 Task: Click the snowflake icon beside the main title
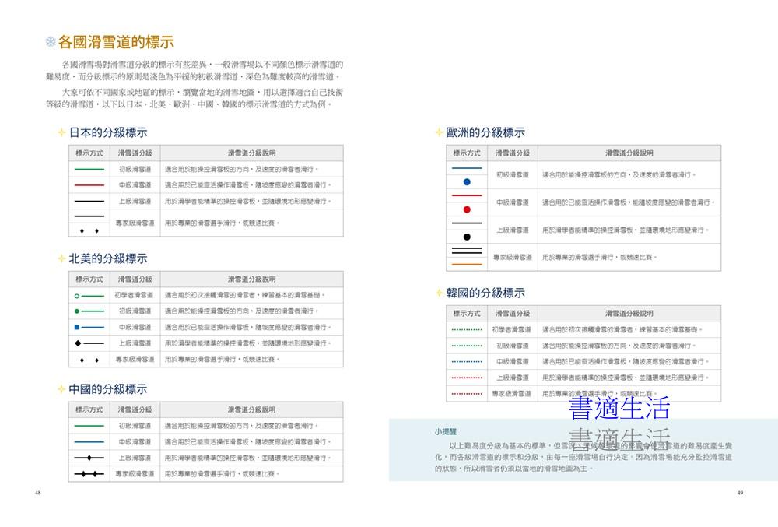[50, 42]
